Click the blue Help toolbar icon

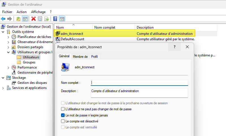[x=55, y=19]
